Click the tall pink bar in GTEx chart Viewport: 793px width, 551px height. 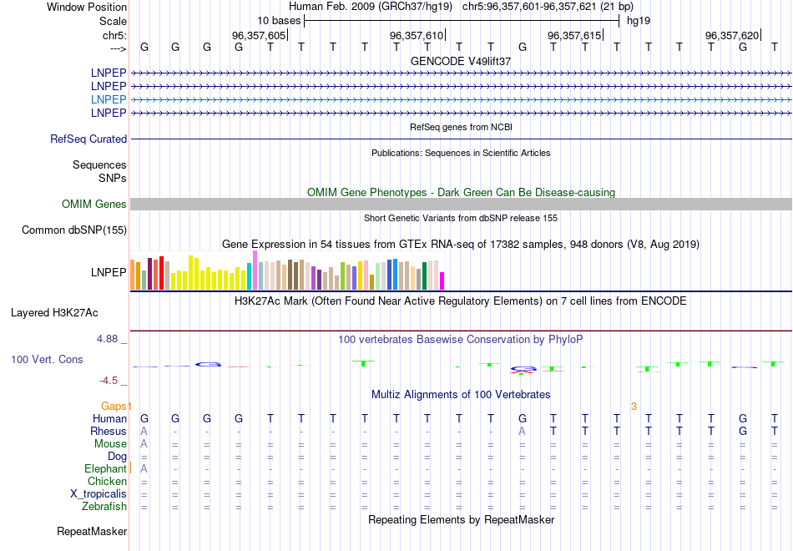[x=255, y=270]
